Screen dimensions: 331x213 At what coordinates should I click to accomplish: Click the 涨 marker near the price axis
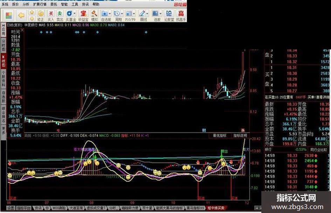point(243,130)
